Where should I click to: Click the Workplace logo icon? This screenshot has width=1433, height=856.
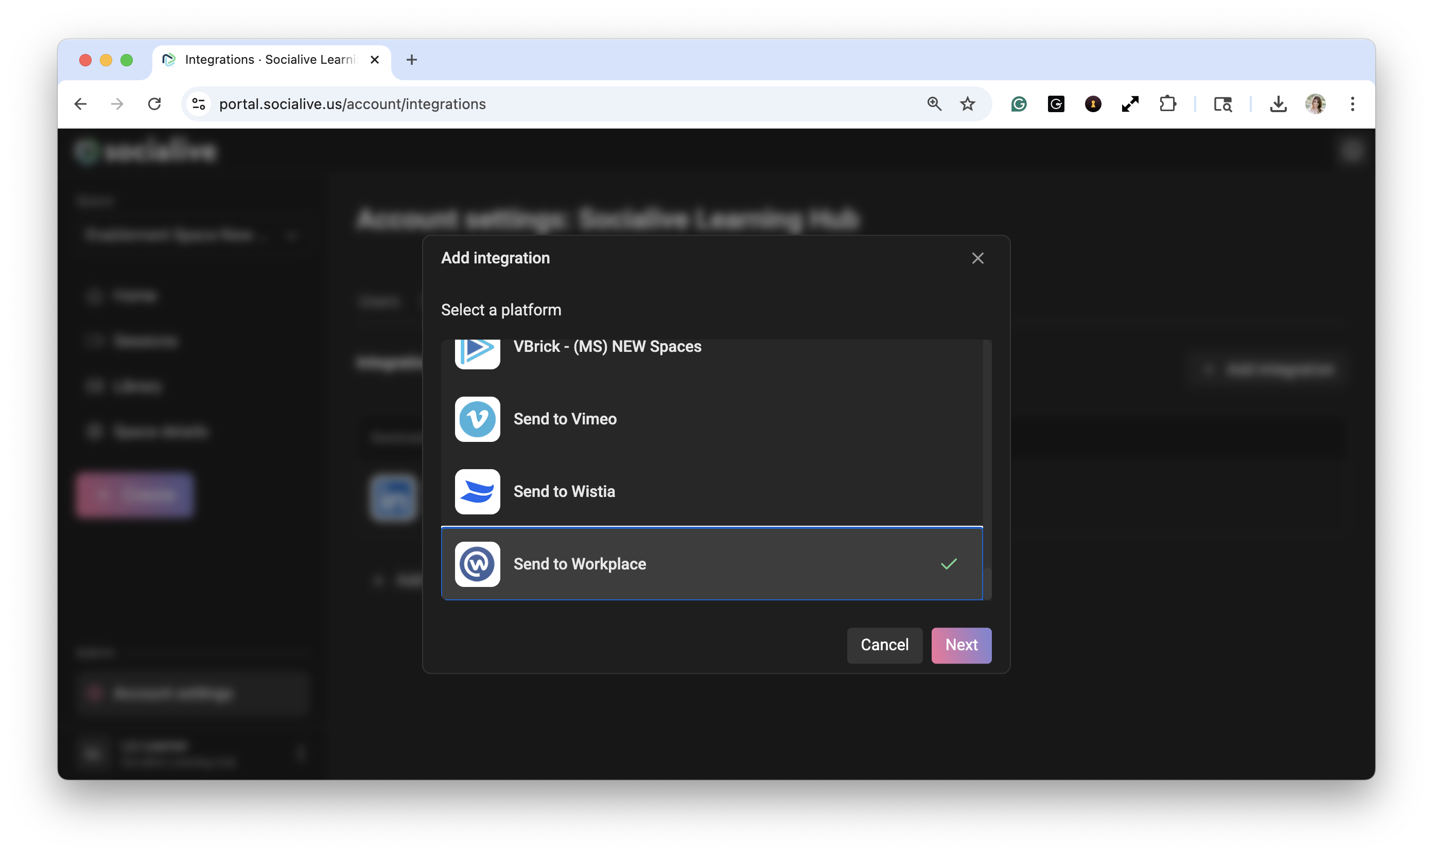pyautogui.click(x=477, y=564)
